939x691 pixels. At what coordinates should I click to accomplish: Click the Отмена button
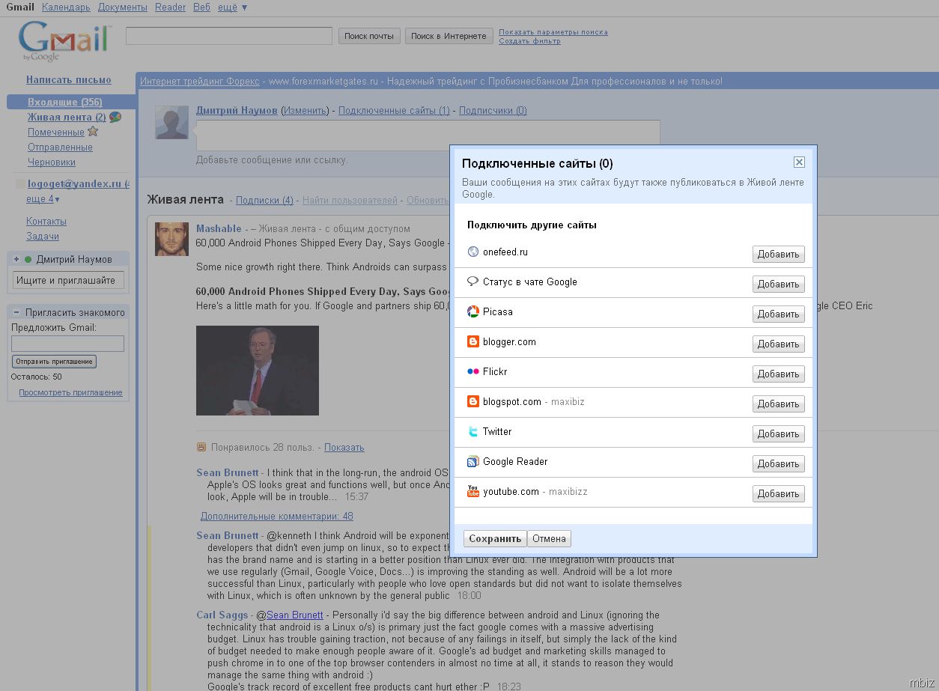(549, 538)
